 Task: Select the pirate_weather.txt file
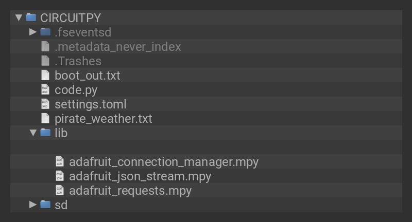click(x=103, y=118)
